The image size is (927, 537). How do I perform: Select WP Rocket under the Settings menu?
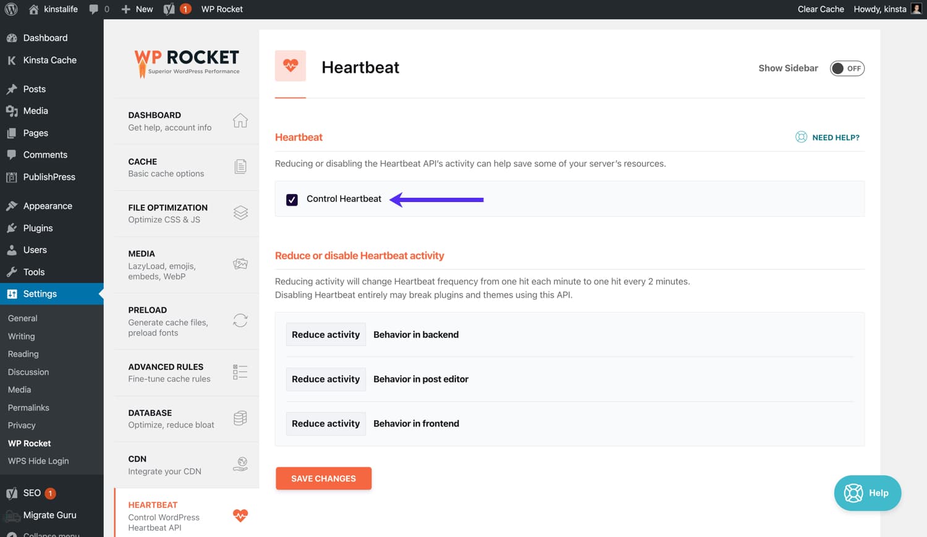29,443
